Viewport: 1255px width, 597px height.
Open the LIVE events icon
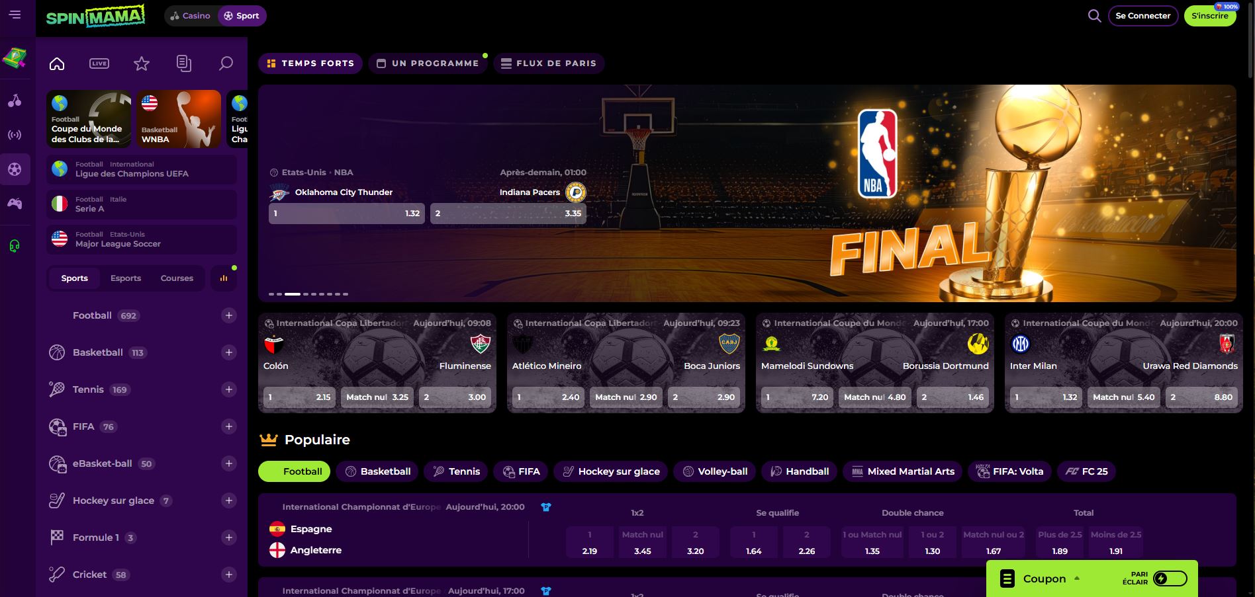click(99, 63)
